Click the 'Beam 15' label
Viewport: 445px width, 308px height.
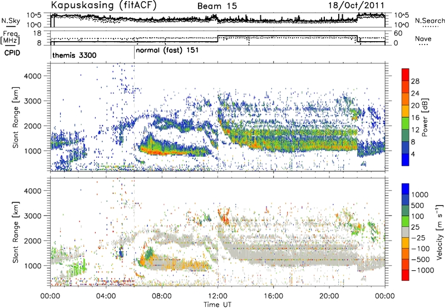coord(217,6)
